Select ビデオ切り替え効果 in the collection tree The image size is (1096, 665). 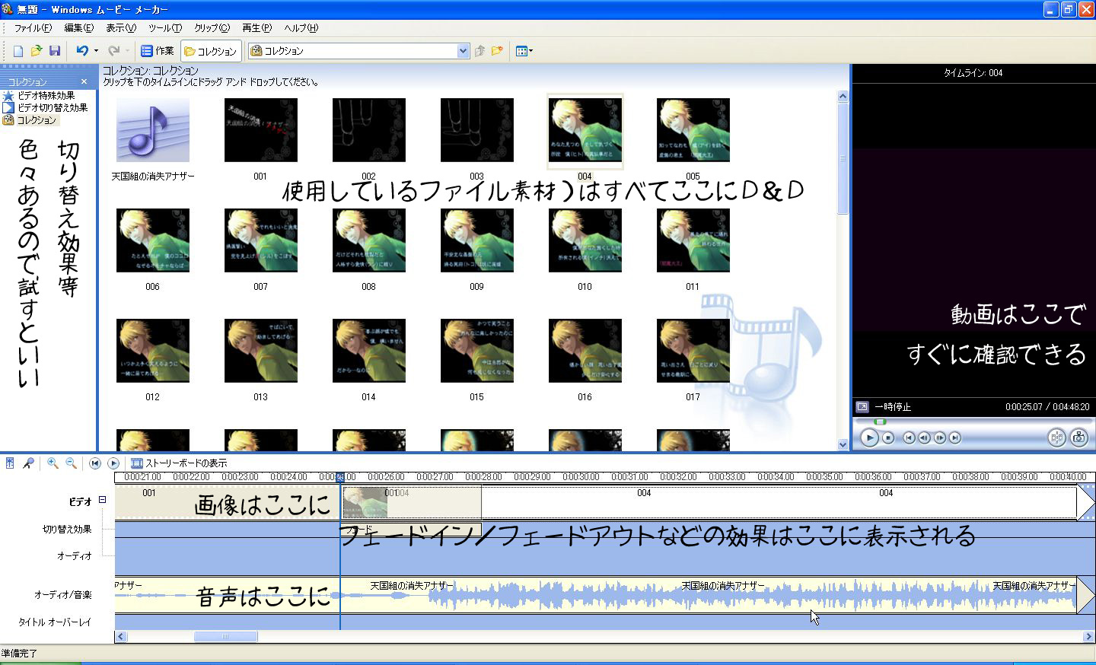tap(52, 108)
